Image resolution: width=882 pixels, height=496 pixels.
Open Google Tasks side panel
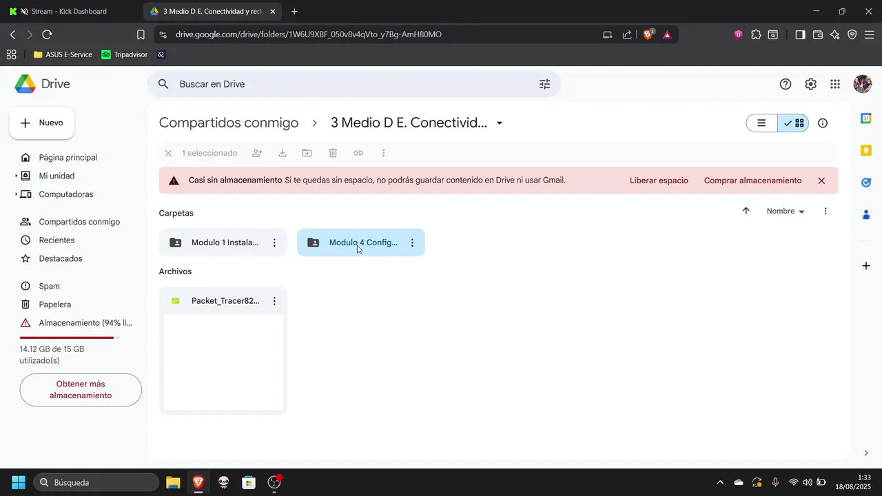[x=866, y=183]
